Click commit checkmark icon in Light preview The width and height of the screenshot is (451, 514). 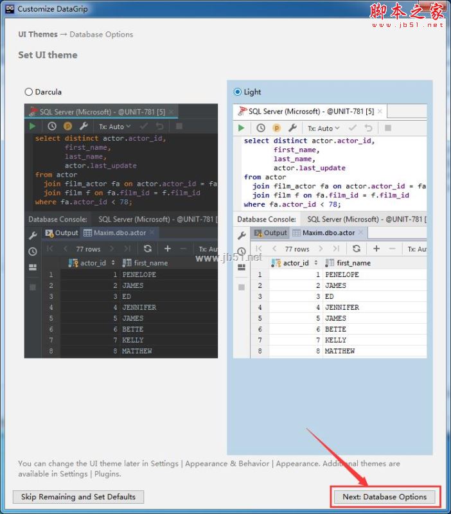click(x=352, y=128)
